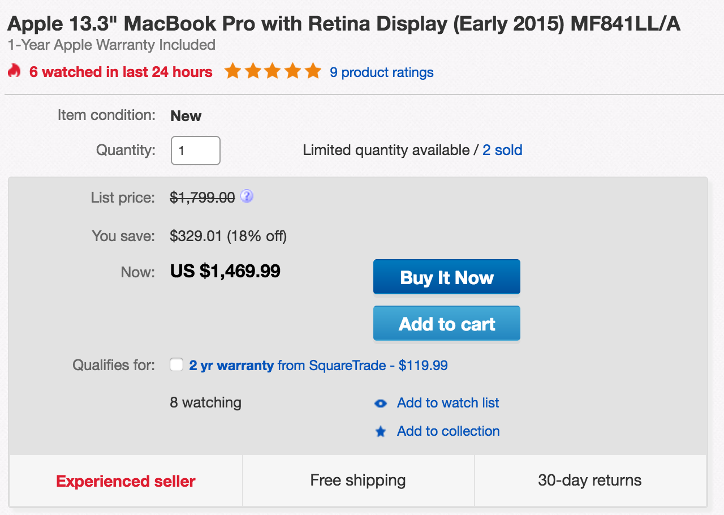Click the eye icon beside watch list
The image size is (724, 515).
click(381, 404)
